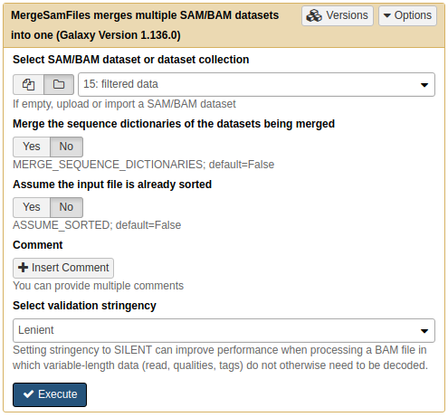
Task: Click the 'Select validation stringency' label
Action: tap(84, 306)
